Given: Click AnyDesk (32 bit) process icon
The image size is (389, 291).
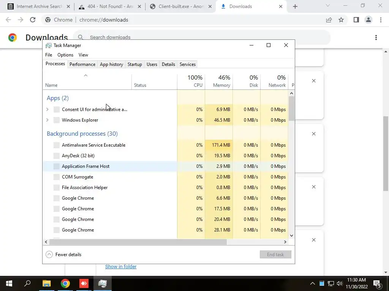Looking at the screenshot, I should coord(57,156).
